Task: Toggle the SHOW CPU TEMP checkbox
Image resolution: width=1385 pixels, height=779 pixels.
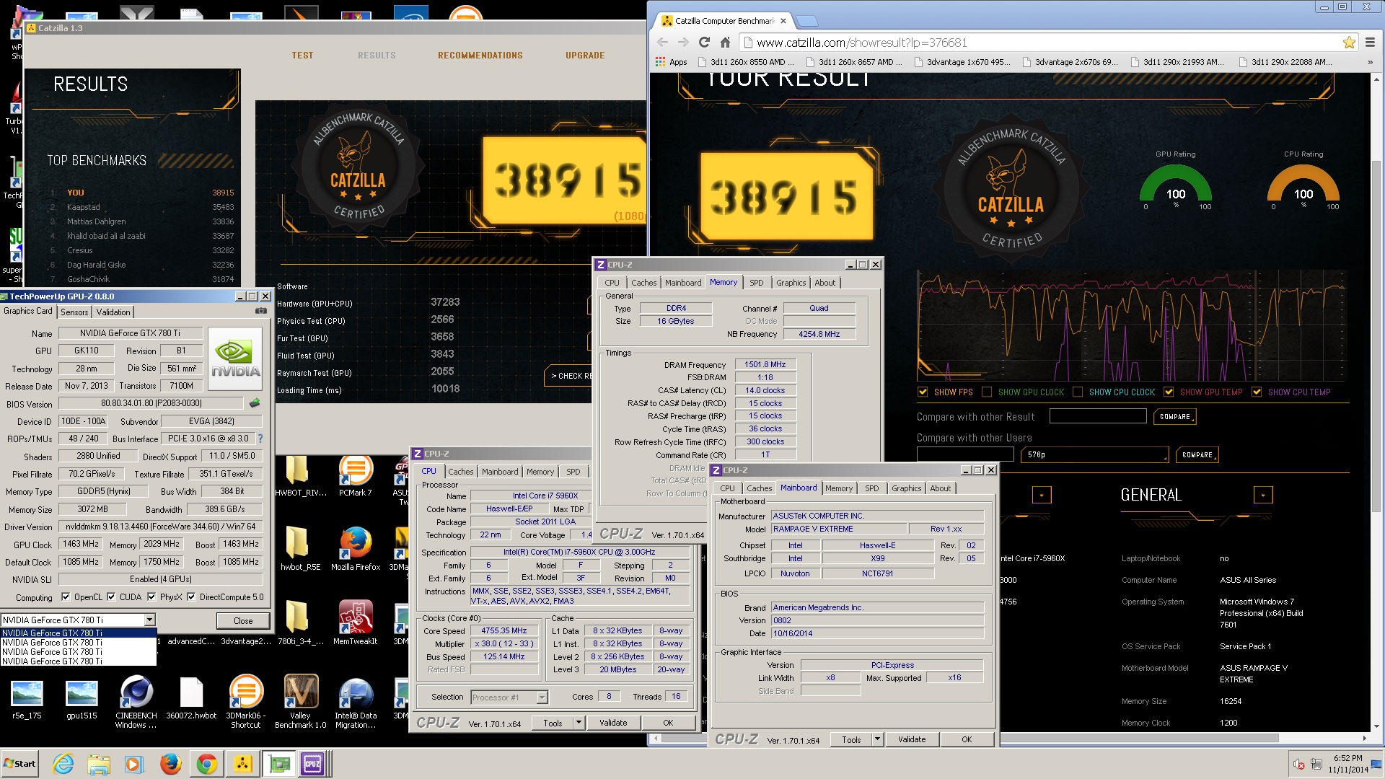Action: point(1257,392)
